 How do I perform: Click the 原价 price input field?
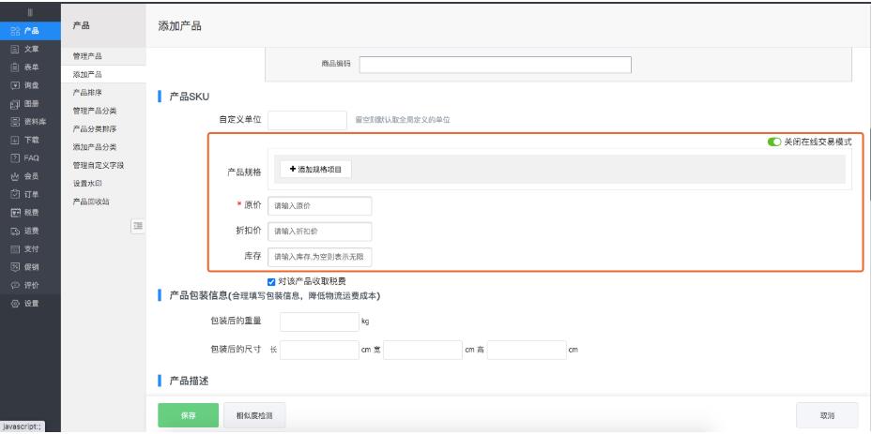(x=320, y=206)
